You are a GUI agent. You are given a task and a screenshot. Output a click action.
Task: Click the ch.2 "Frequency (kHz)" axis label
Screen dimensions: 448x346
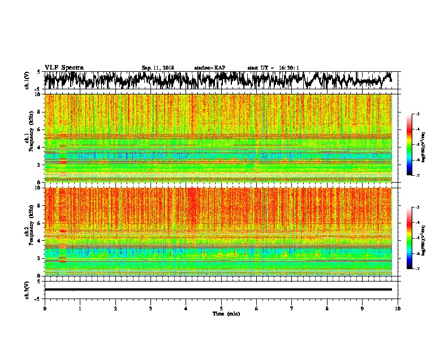[31, 225]
